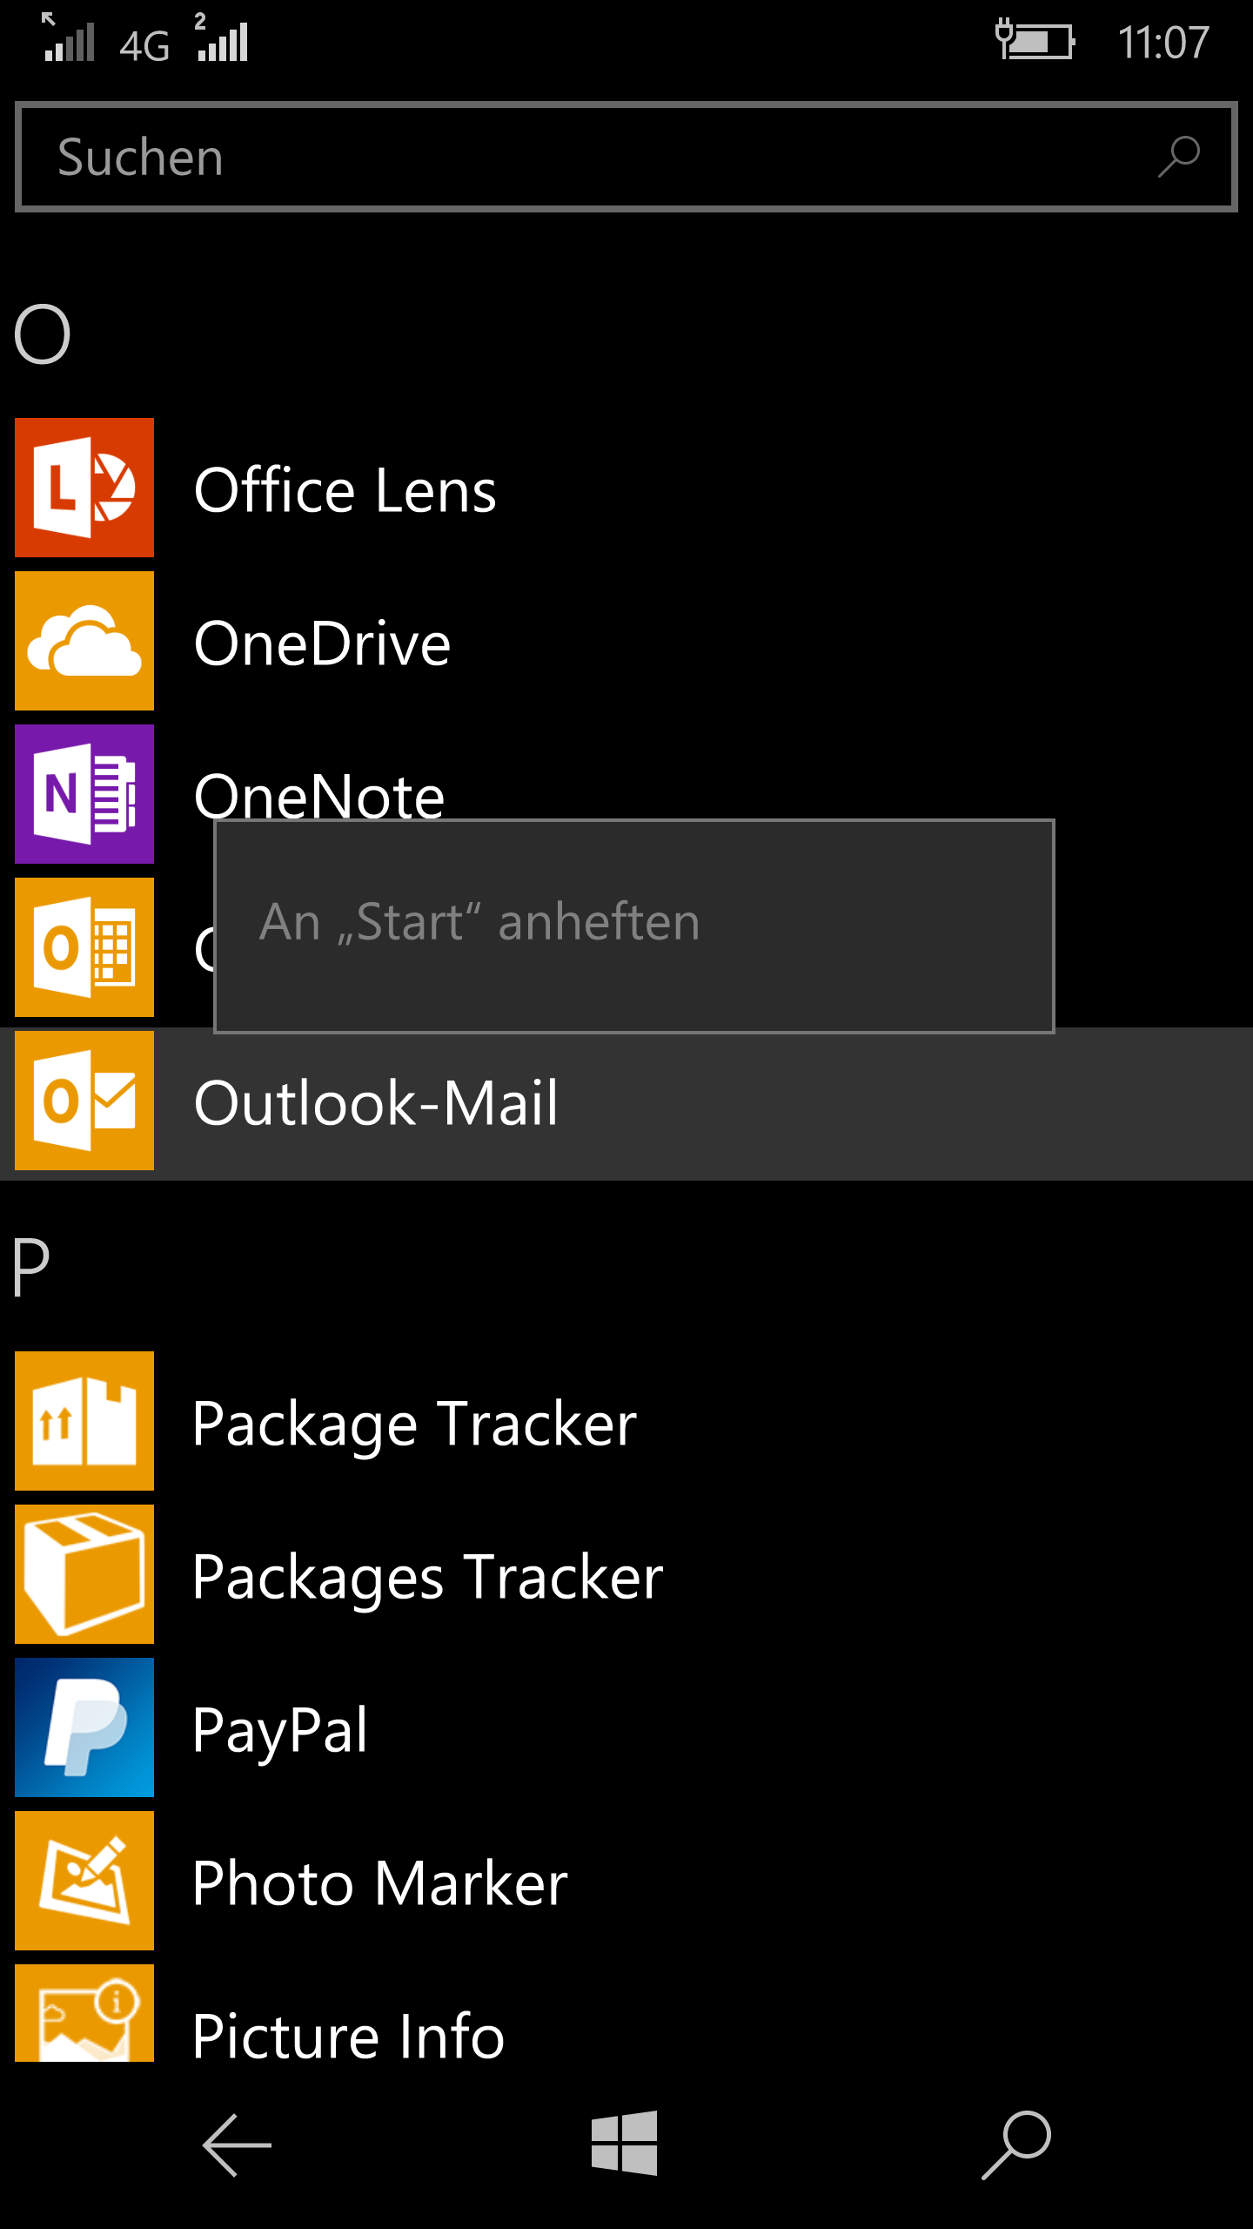This screenshot has height=2229, width=1253.
Task: Open the Package Tracker icon
Action: pyautogui.click(x=84, y=1421)
